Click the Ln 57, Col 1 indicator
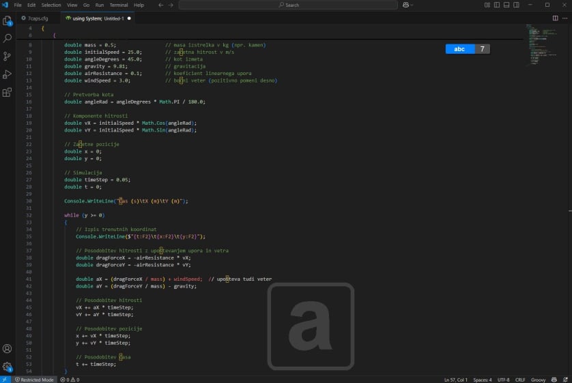Viewport: 572px width, 383px height. (456, 380)
